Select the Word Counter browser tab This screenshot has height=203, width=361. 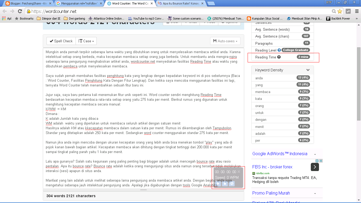pos(129,3)
